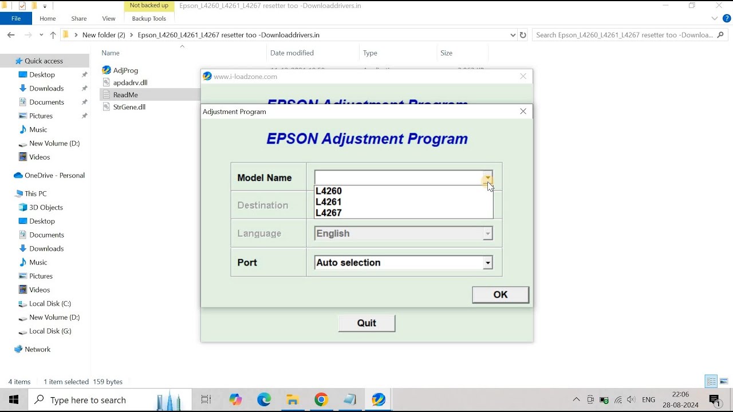The image size is (733, 412).
Task: Click the Quit button
Action: 366,323
